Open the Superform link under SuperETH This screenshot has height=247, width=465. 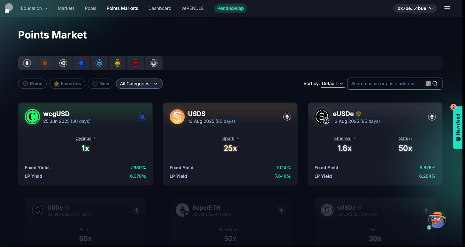click(230, 230)
